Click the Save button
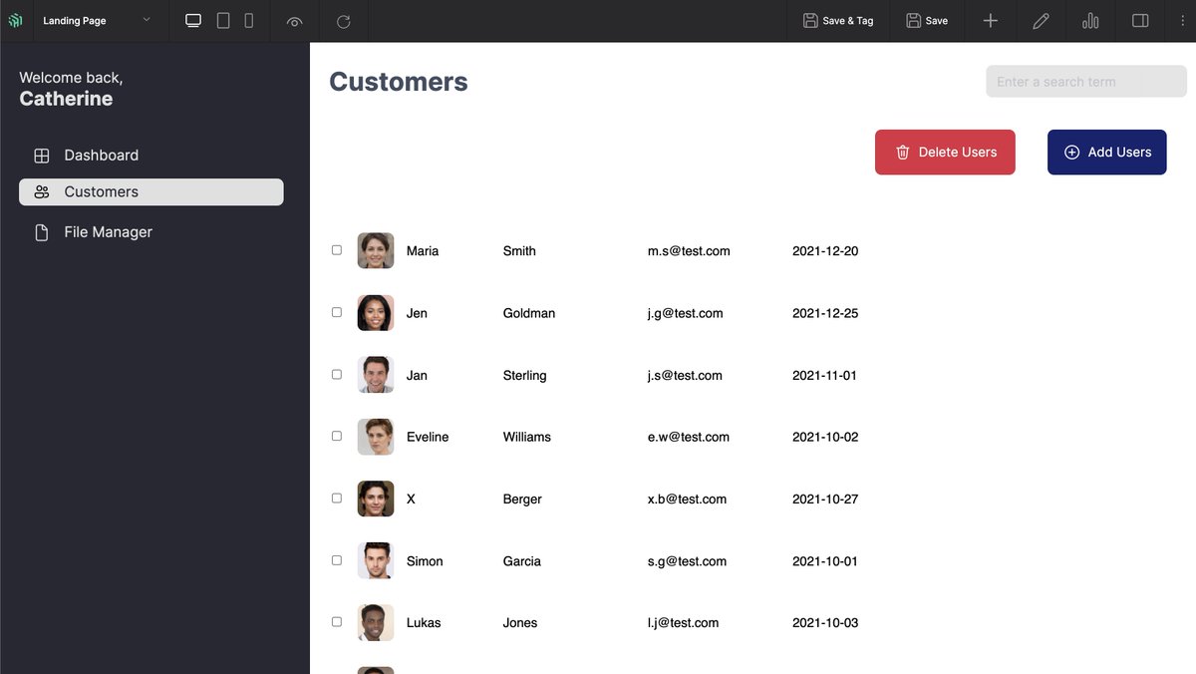This screenshot has height=674, width=1196. (927, 20)
